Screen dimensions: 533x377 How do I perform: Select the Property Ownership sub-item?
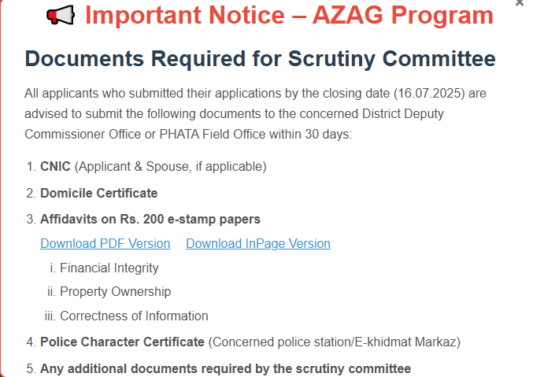(x=115, y=292)
